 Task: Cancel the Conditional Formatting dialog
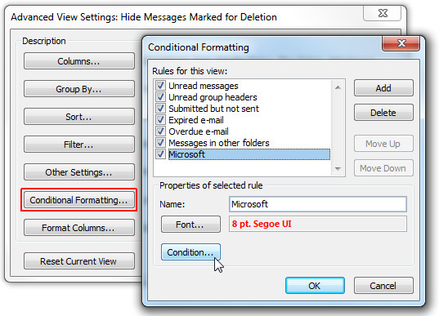click(383, 286)
